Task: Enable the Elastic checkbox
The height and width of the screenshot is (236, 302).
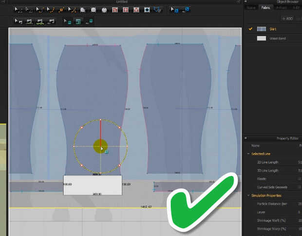Action: point(298,178)
